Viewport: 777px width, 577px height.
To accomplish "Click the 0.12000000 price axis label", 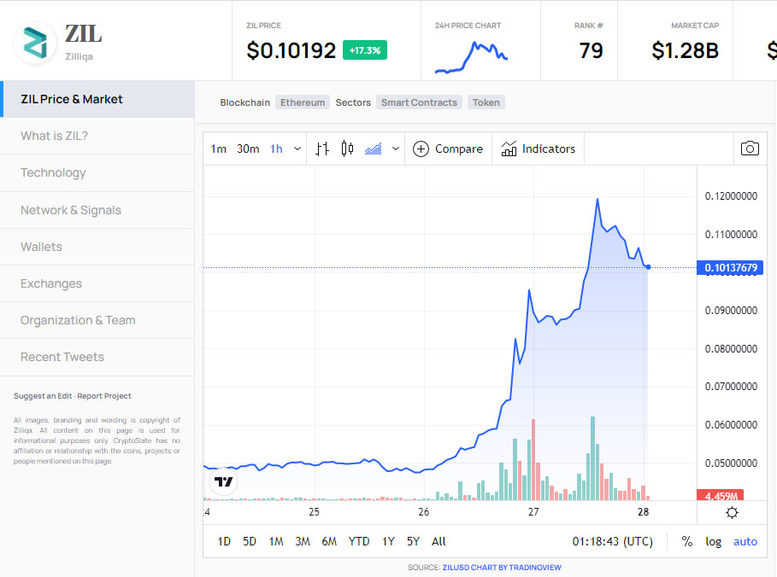I will point(731,196).
